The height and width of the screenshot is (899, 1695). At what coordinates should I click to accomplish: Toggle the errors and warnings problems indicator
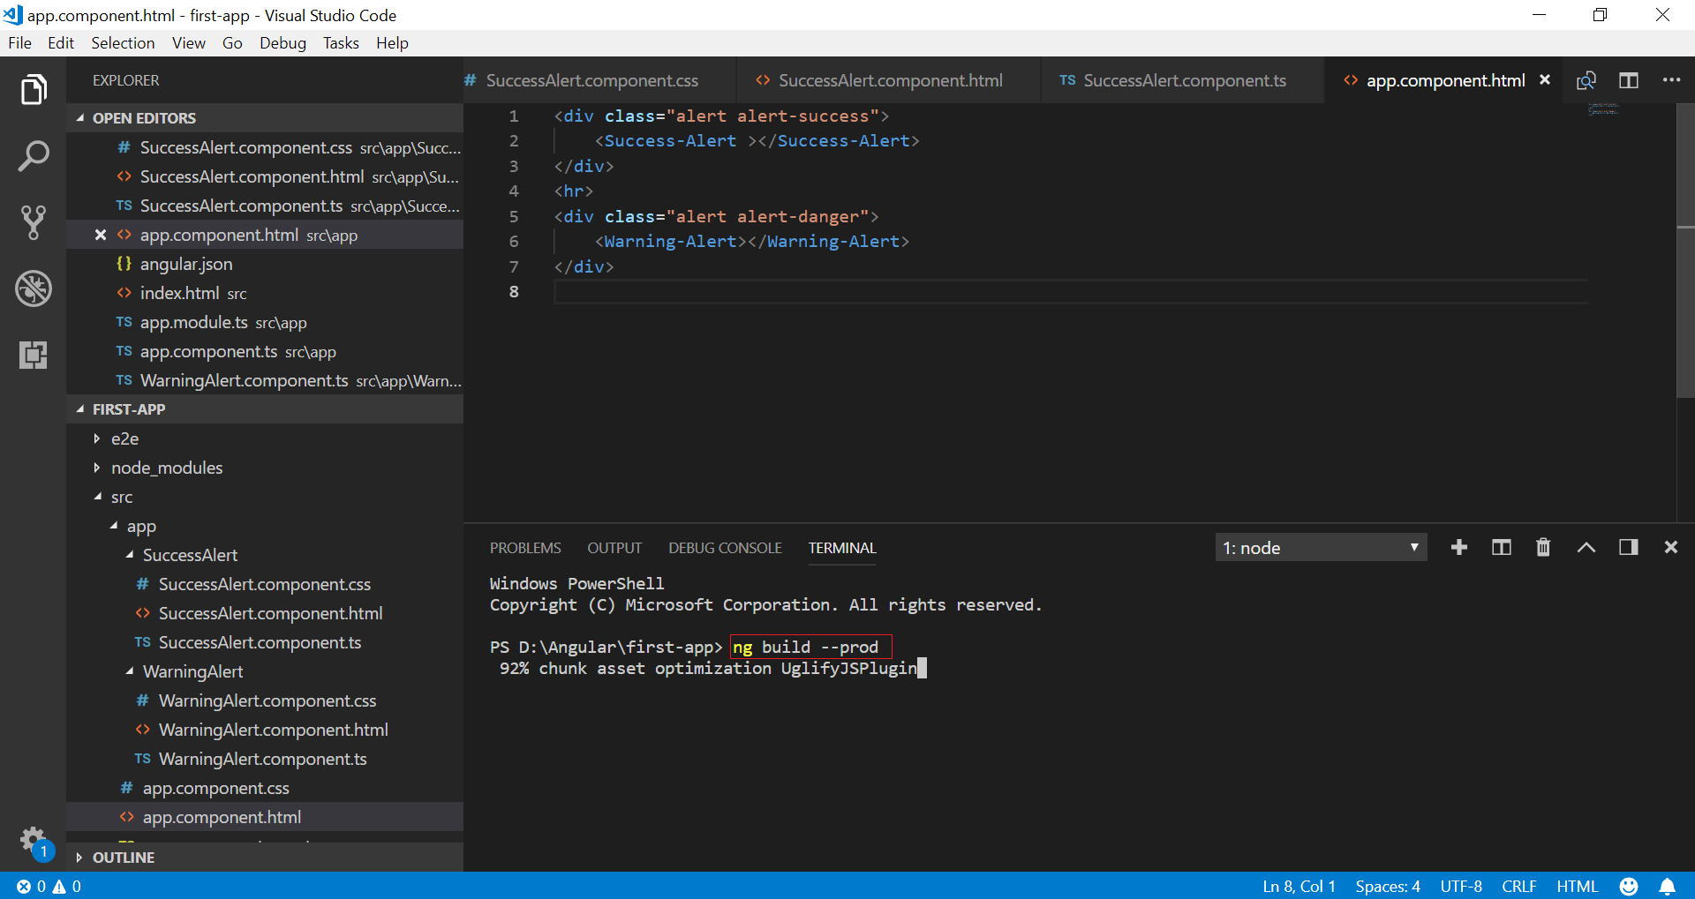tap(49, 886)
